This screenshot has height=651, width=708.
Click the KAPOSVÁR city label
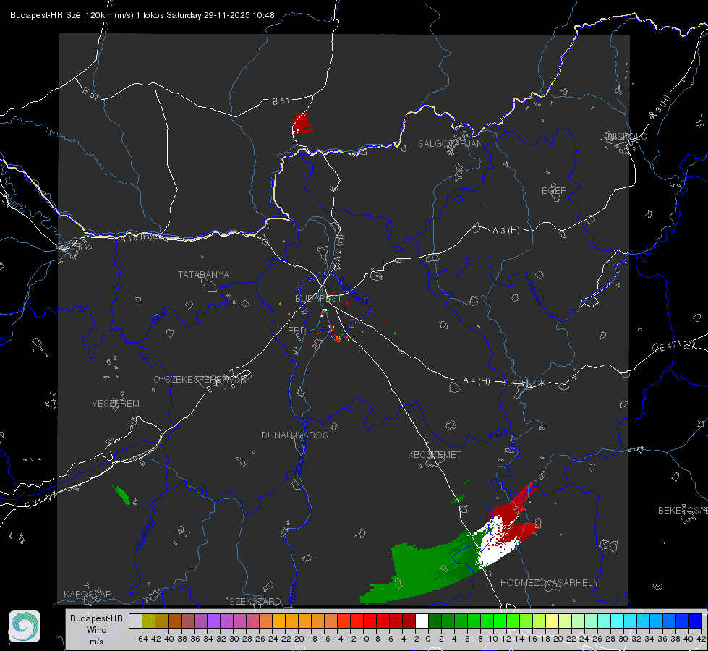[88, 594]
